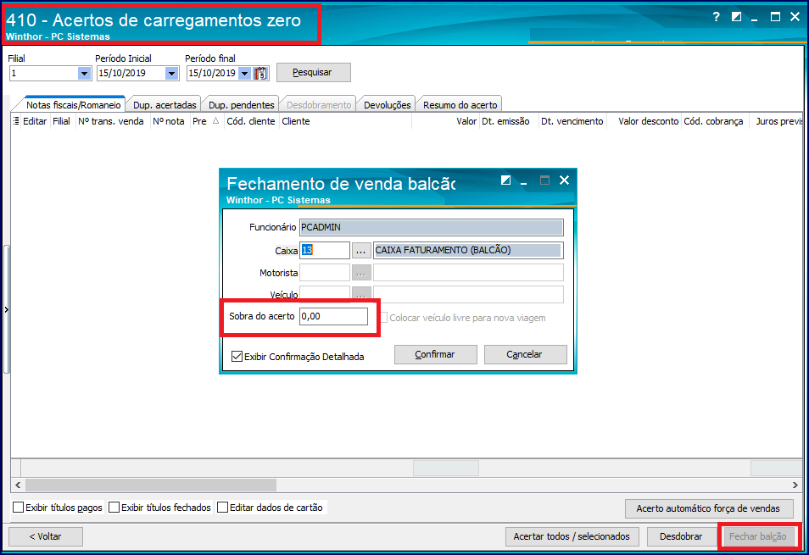Switch to Notas fiscais/Romaneio tab

point(73,104)
